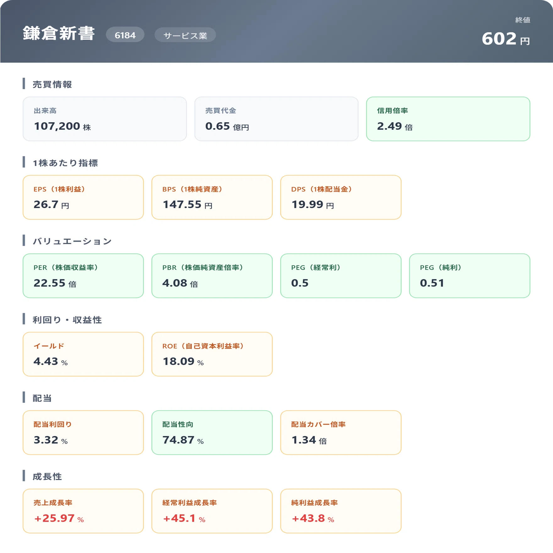Select the 配当カバー倍率 card

pos(341,432)
